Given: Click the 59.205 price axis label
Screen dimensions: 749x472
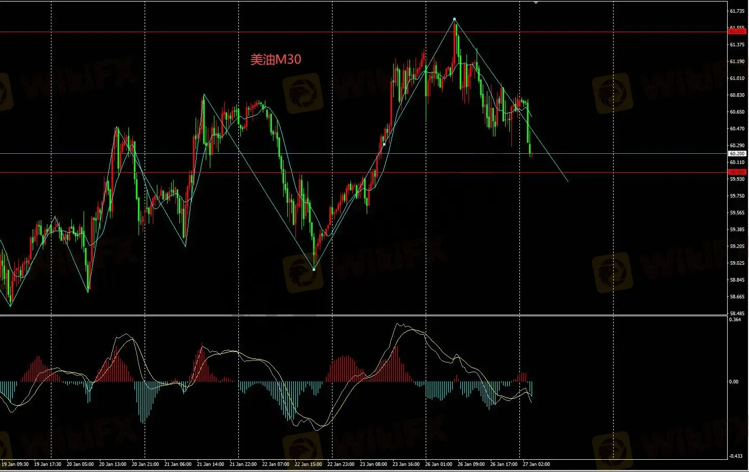Looking at the screenshot, I should click(737, 246).
